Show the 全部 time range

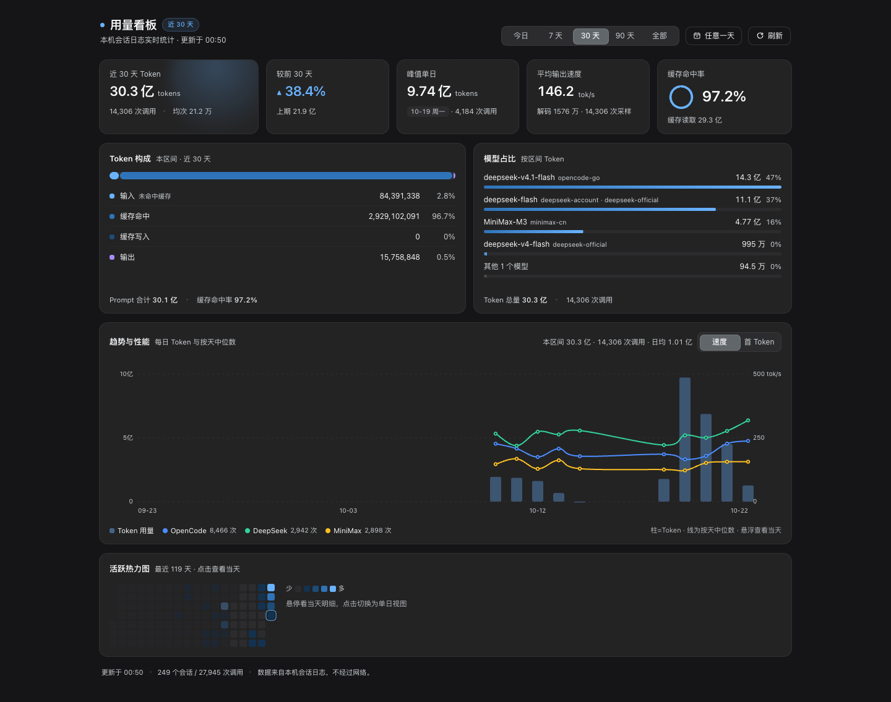tap(660, 36)
